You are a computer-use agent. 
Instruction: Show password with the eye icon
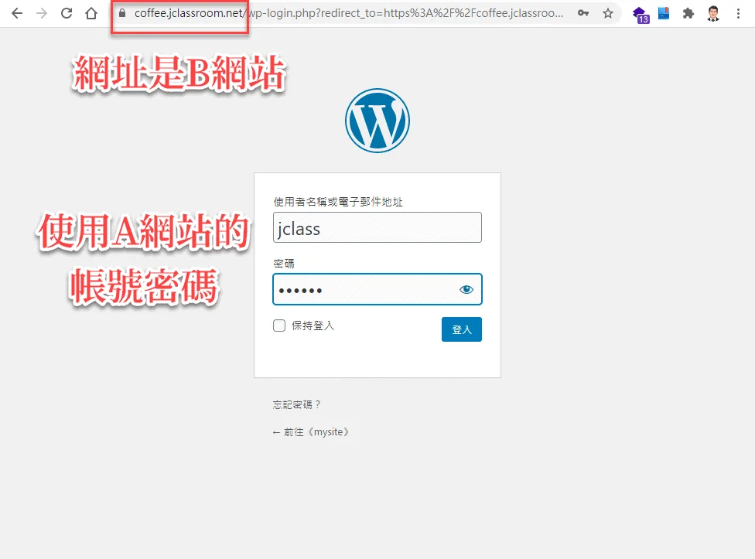click(x=466, y=289)
